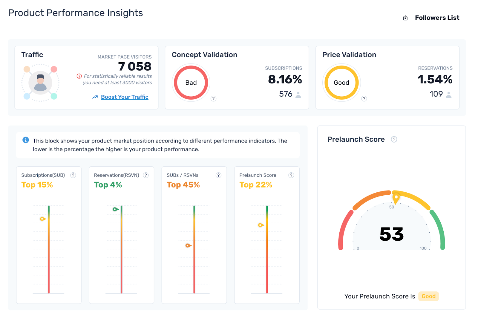Click the red warning info icon under visitors
The height and width of the screenshot is (314, 478).
pos(79,76)
